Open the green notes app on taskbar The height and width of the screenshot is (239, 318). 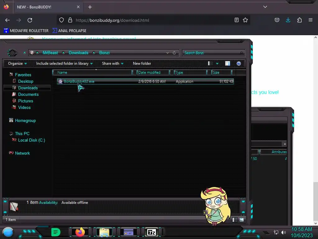[56, 232]
